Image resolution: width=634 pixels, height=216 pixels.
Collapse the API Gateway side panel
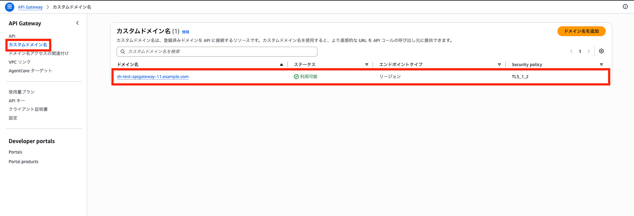click(x=77, y=23)
